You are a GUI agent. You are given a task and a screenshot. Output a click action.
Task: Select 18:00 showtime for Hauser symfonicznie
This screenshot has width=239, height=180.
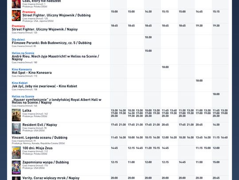pyautogui.click(x=216, y=94)
